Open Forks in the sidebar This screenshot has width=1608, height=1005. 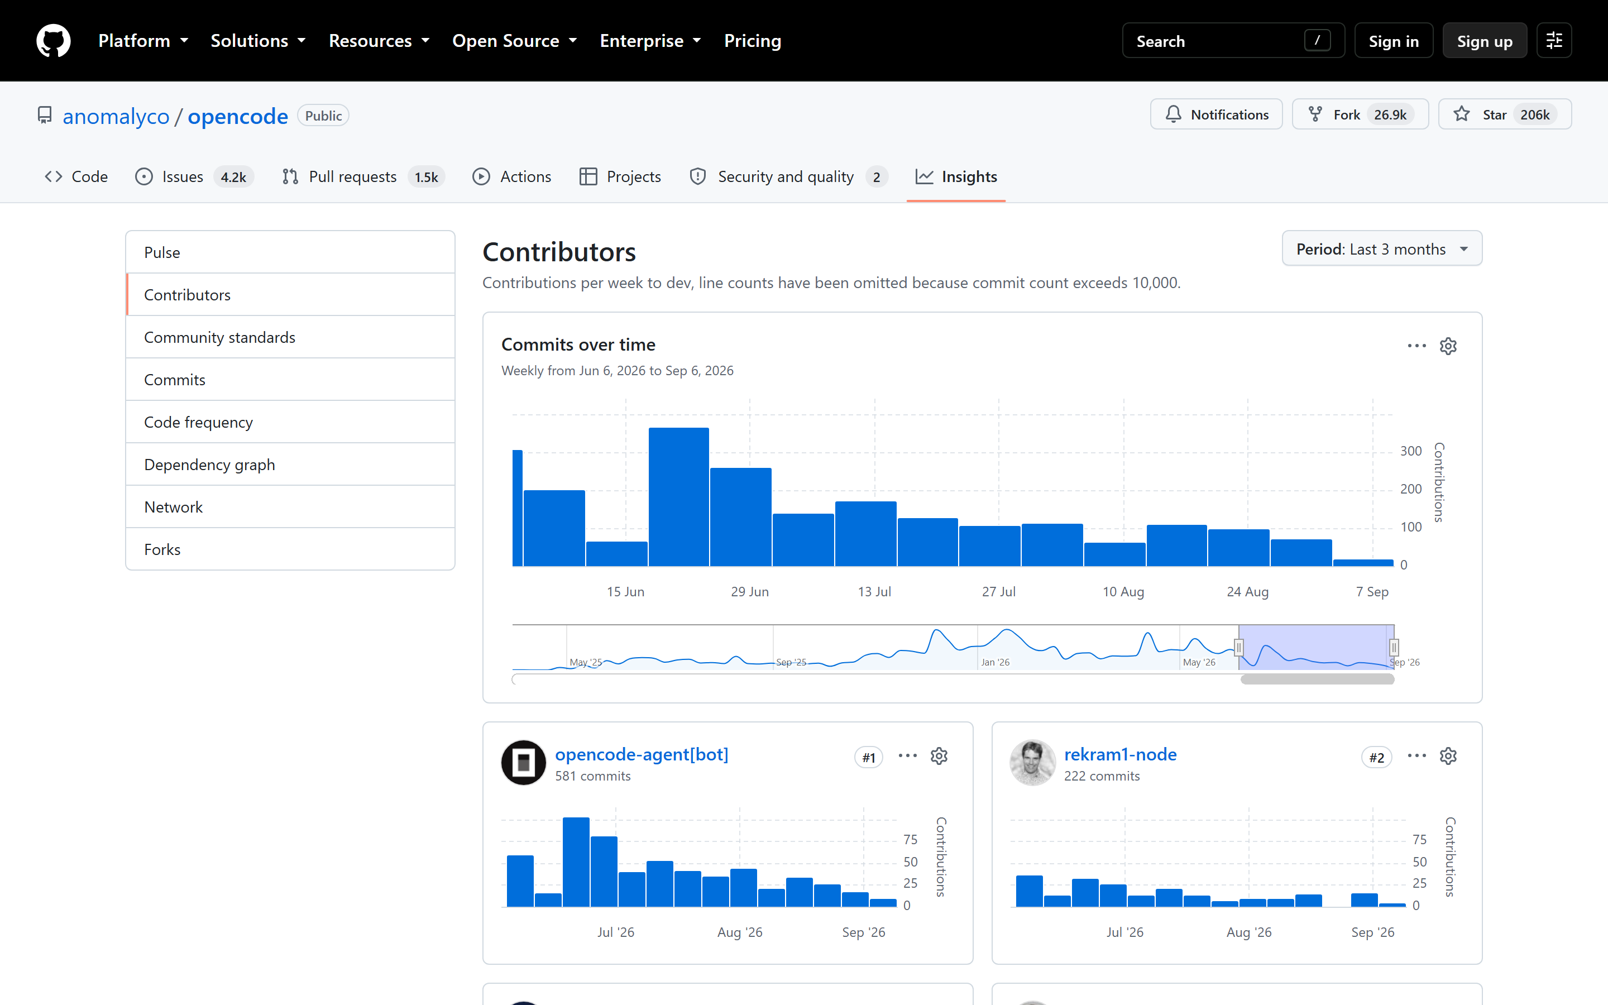tap(290, 550)
